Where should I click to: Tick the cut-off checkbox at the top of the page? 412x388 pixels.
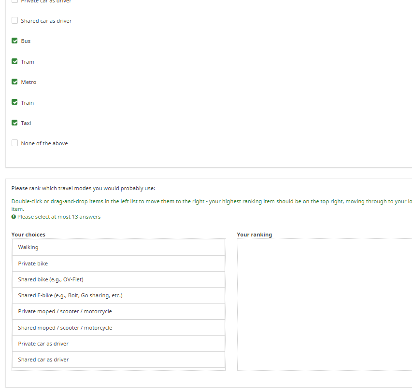tap(15, 1)
